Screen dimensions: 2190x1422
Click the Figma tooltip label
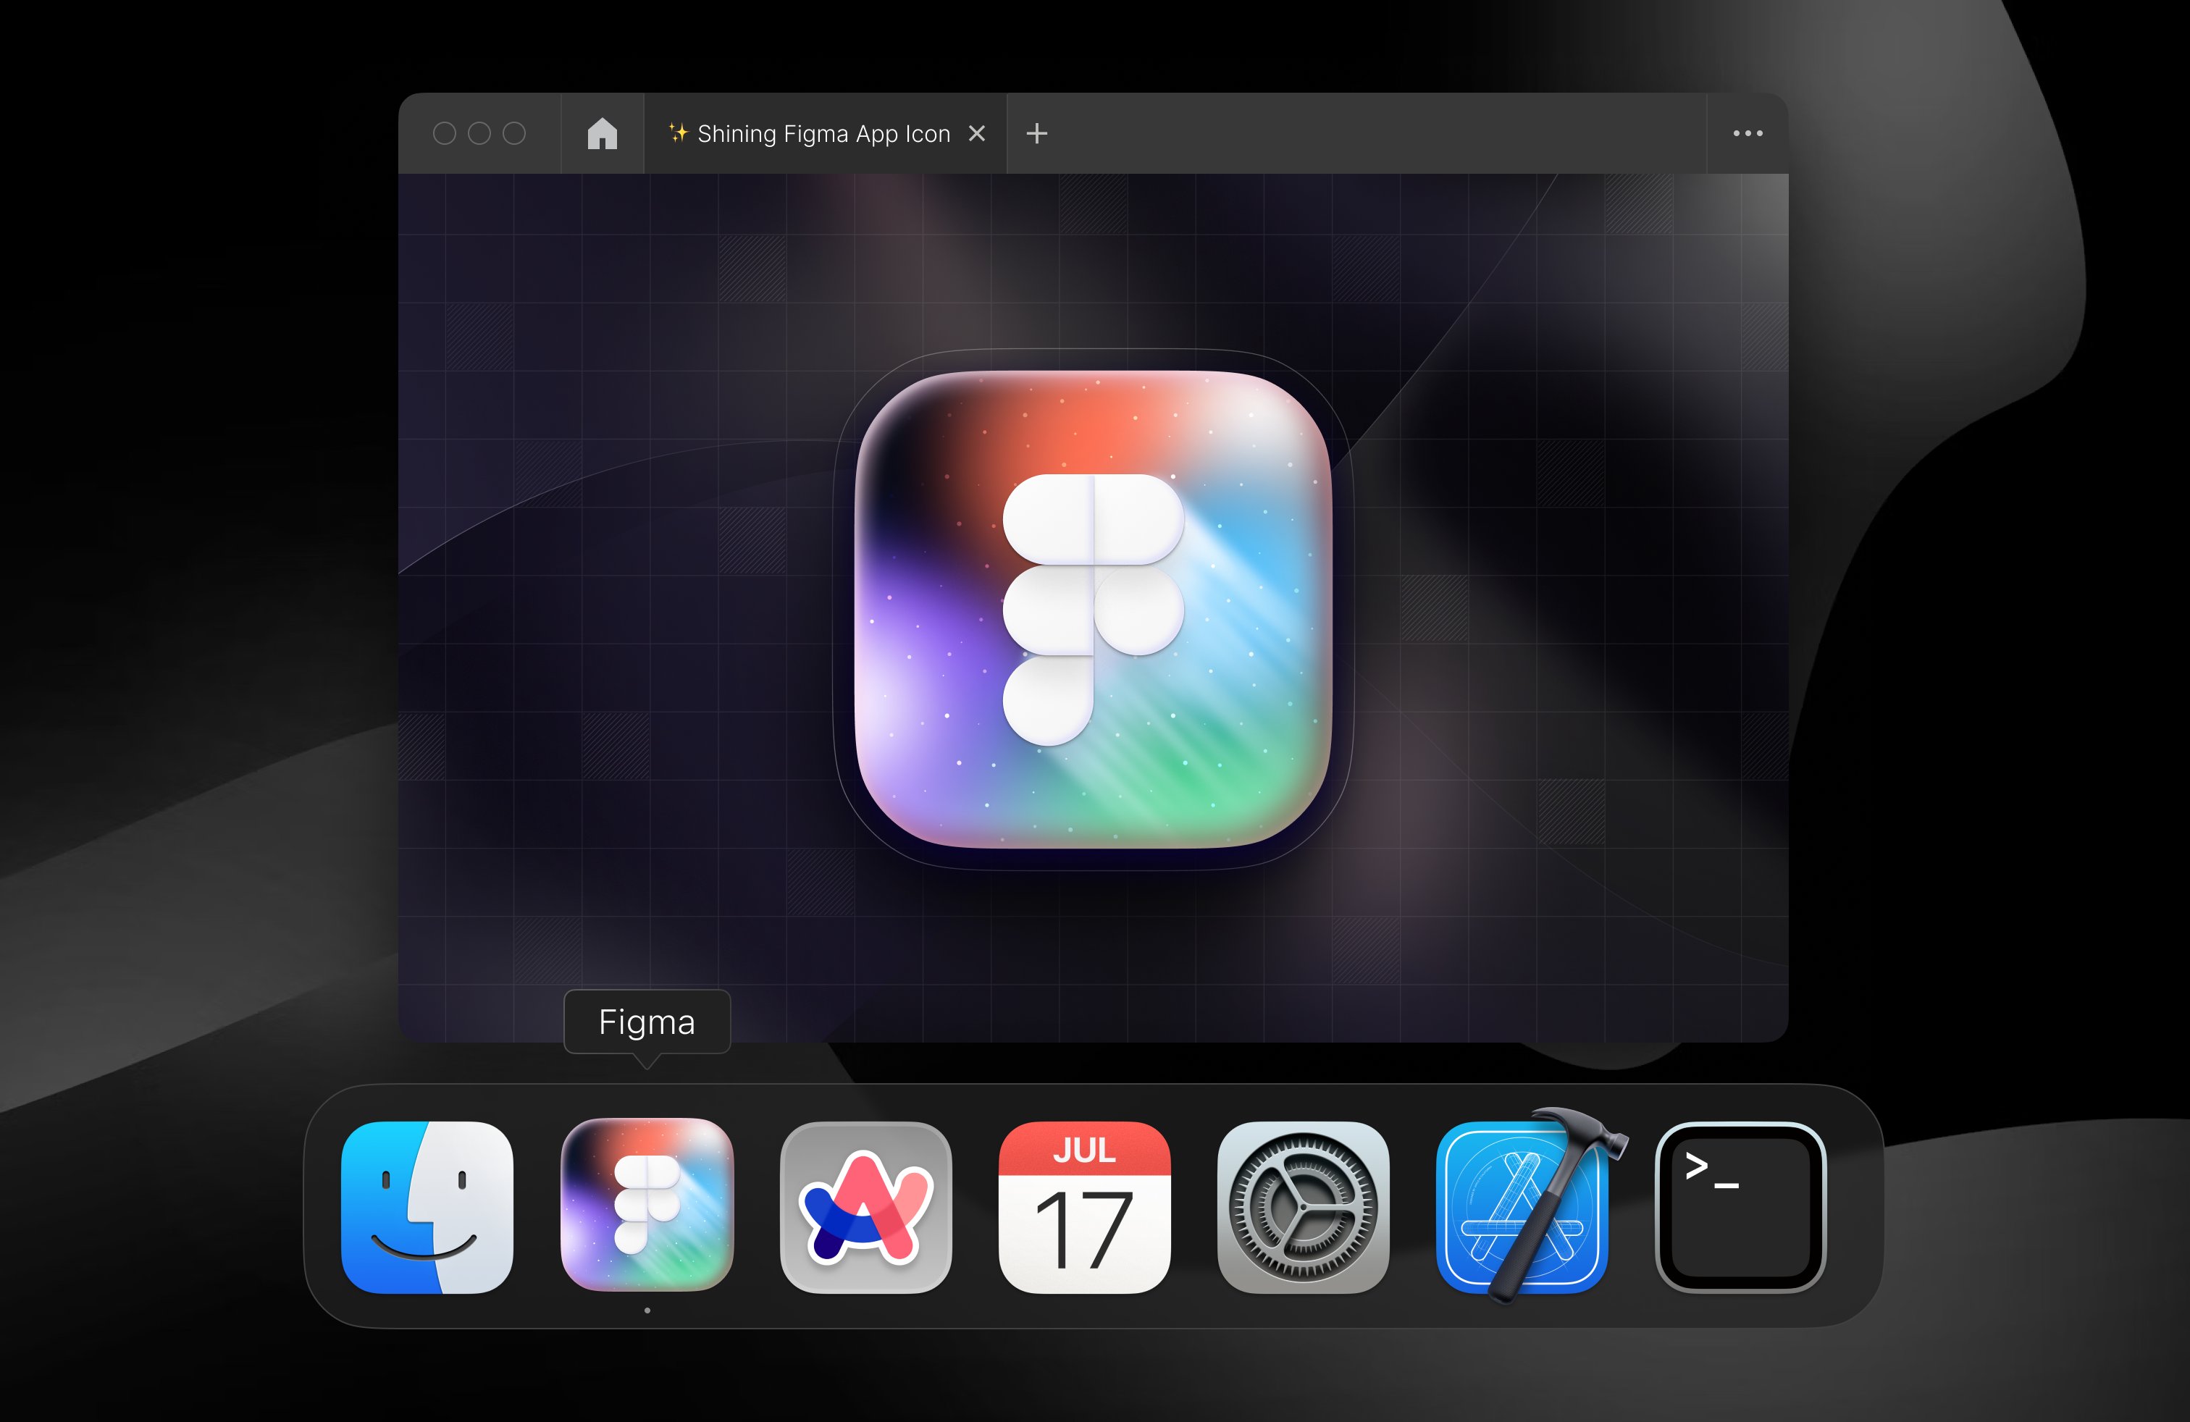tap(647, 1022)
